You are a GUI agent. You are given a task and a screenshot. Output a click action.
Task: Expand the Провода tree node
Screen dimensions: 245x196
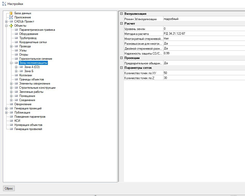tap(11, 46)
